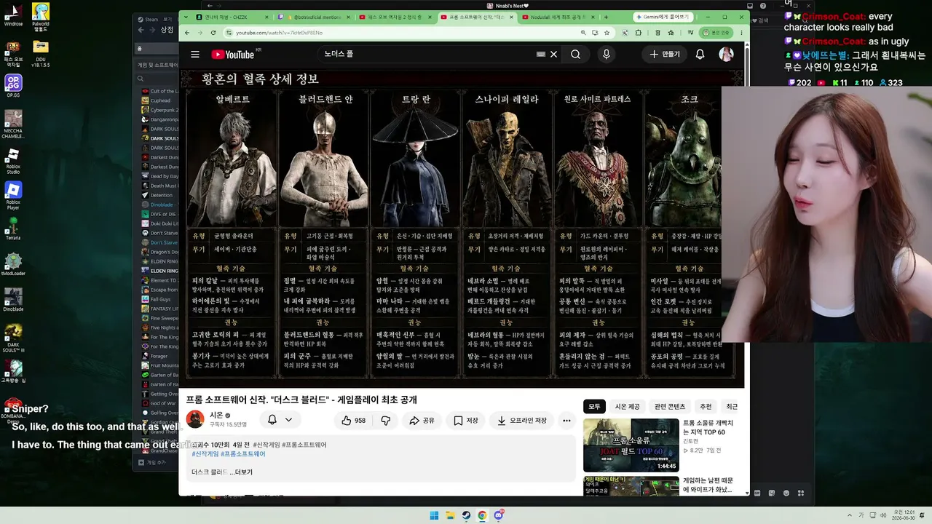Click the YouTube search magnifier button
This screenshot has width=932, height=524.
[575, 55]
